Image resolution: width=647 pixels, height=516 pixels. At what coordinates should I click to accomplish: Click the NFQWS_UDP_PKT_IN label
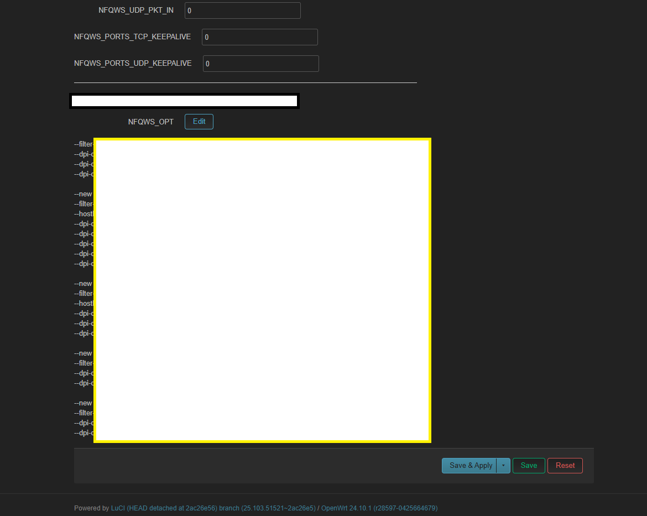(135, 11)
